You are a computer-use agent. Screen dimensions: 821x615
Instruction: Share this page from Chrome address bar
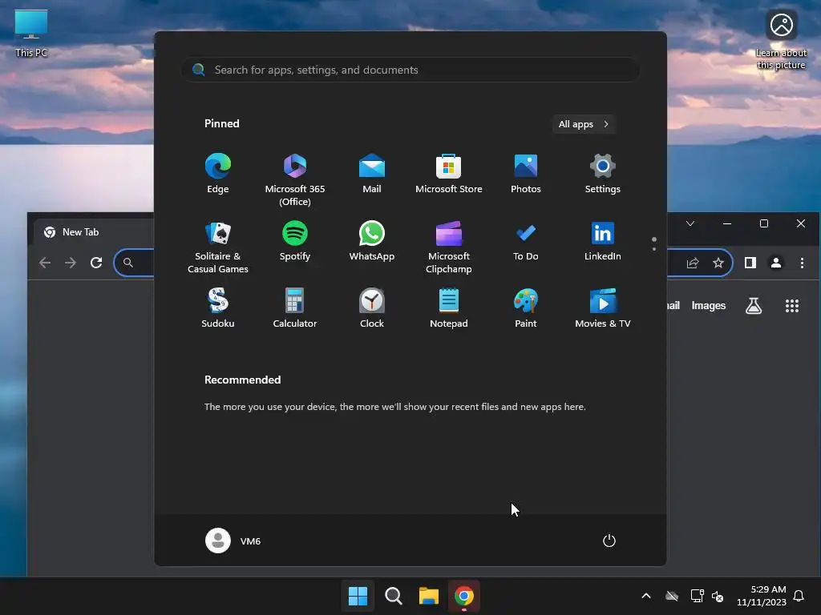693,263
